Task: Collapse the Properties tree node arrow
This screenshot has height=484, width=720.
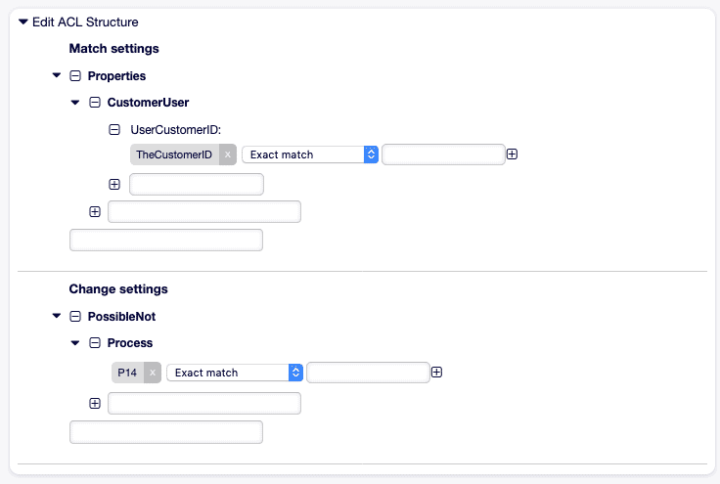Action: [x=57, y=75]
